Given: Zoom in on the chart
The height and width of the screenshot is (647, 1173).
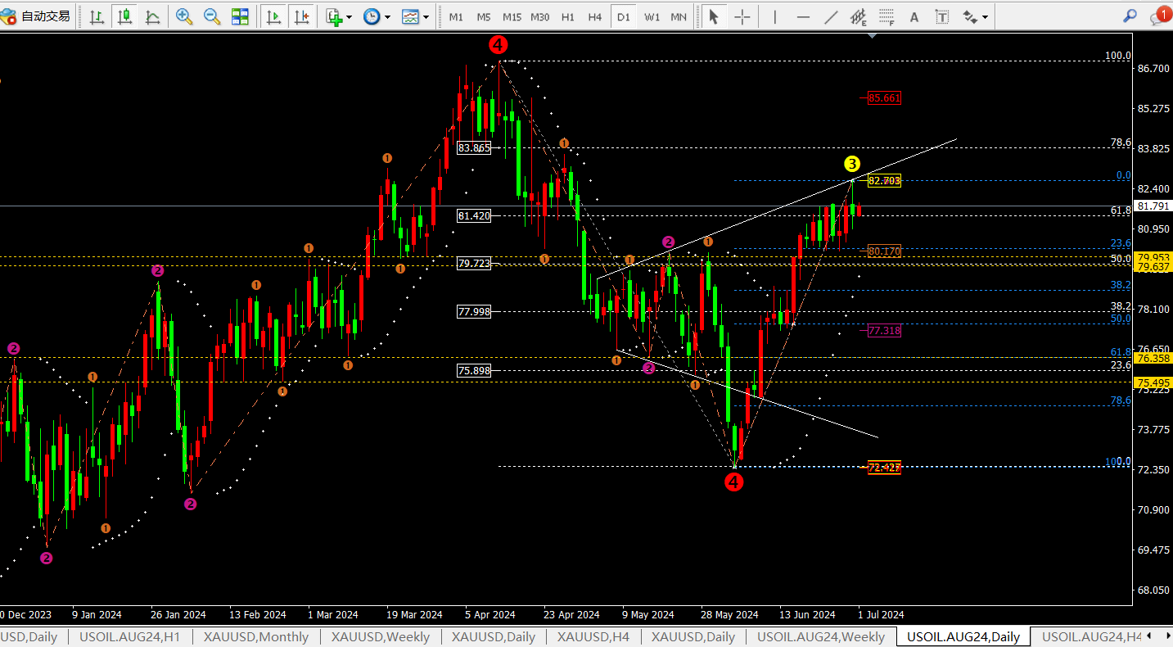Looking at the screenshot, I should pyautogui.click(x=184, y=16).
